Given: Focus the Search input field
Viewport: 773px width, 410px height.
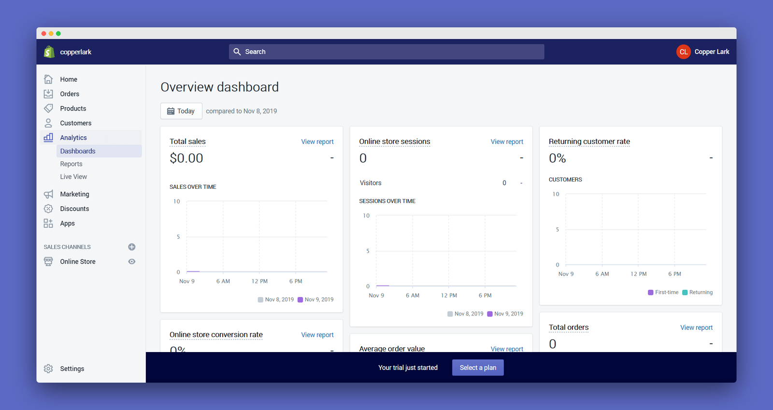Looking at the screenshot, I should pos(386,52).
